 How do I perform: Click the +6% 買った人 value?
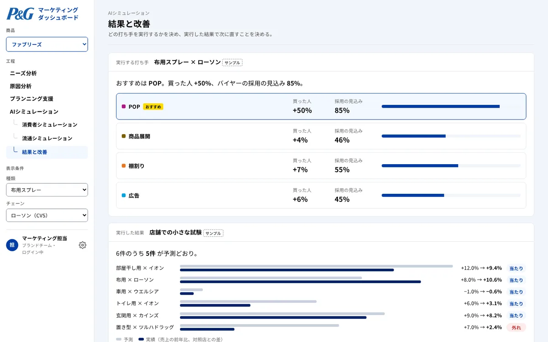click(300, 199)
